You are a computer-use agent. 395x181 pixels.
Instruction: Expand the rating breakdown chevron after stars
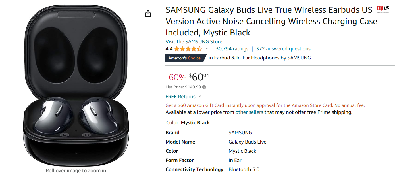(207, 48)
